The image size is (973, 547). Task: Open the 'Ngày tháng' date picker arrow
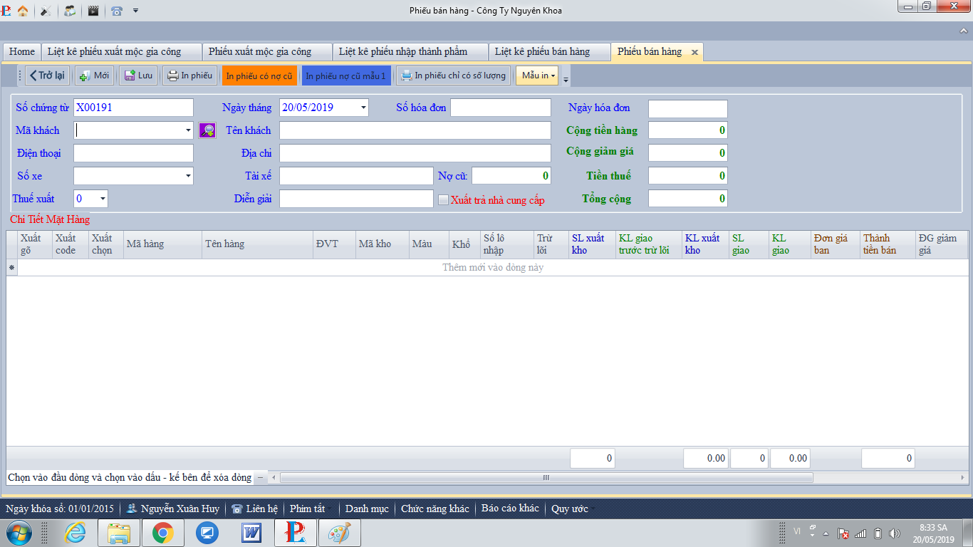click(x=363, y=108)
